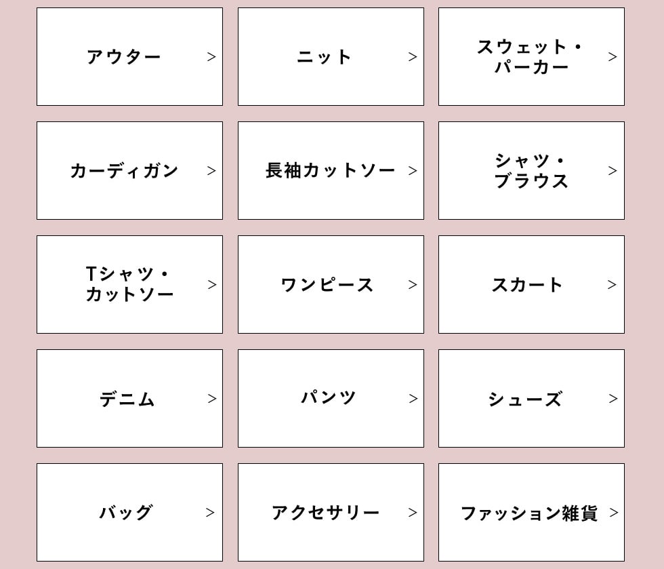Click the chevron beside カーディガン

click(x=211, y=171)
